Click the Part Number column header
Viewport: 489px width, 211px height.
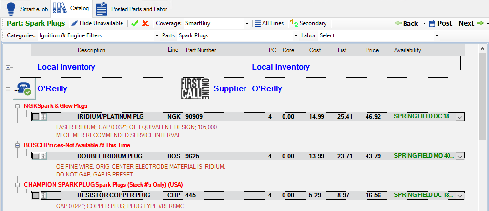tap(201, 50)
